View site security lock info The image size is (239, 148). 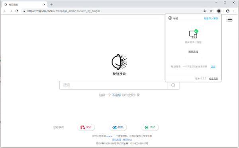24,11
